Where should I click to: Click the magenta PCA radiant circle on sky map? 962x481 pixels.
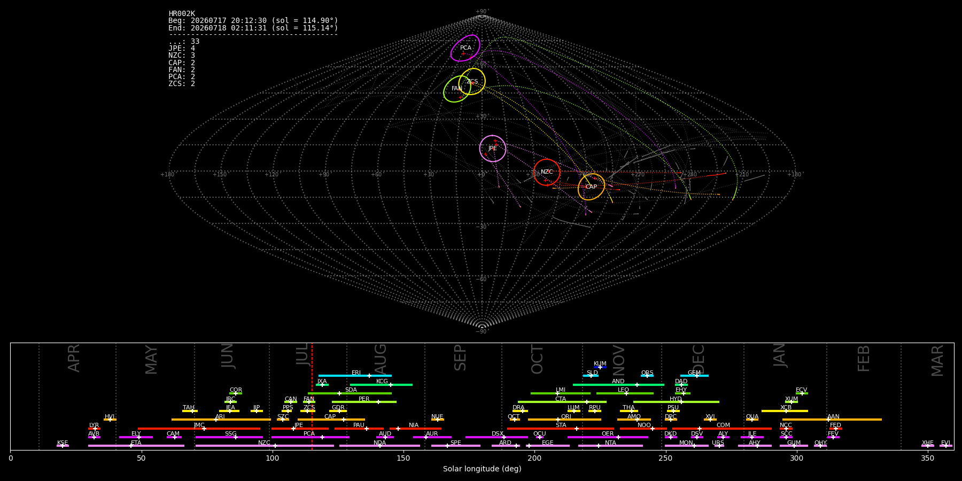(x=466, y=48)
